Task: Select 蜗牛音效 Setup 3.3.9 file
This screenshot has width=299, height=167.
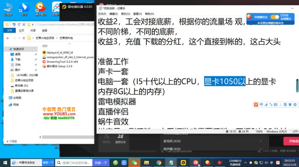Action: click(x=57, y=66)
